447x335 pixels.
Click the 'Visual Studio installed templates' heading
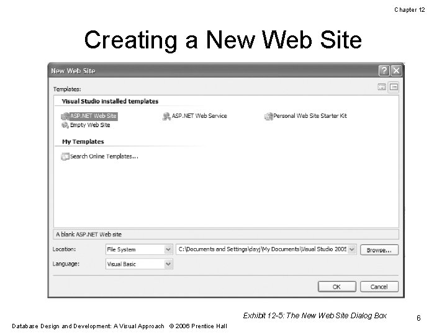coord(110,101)
